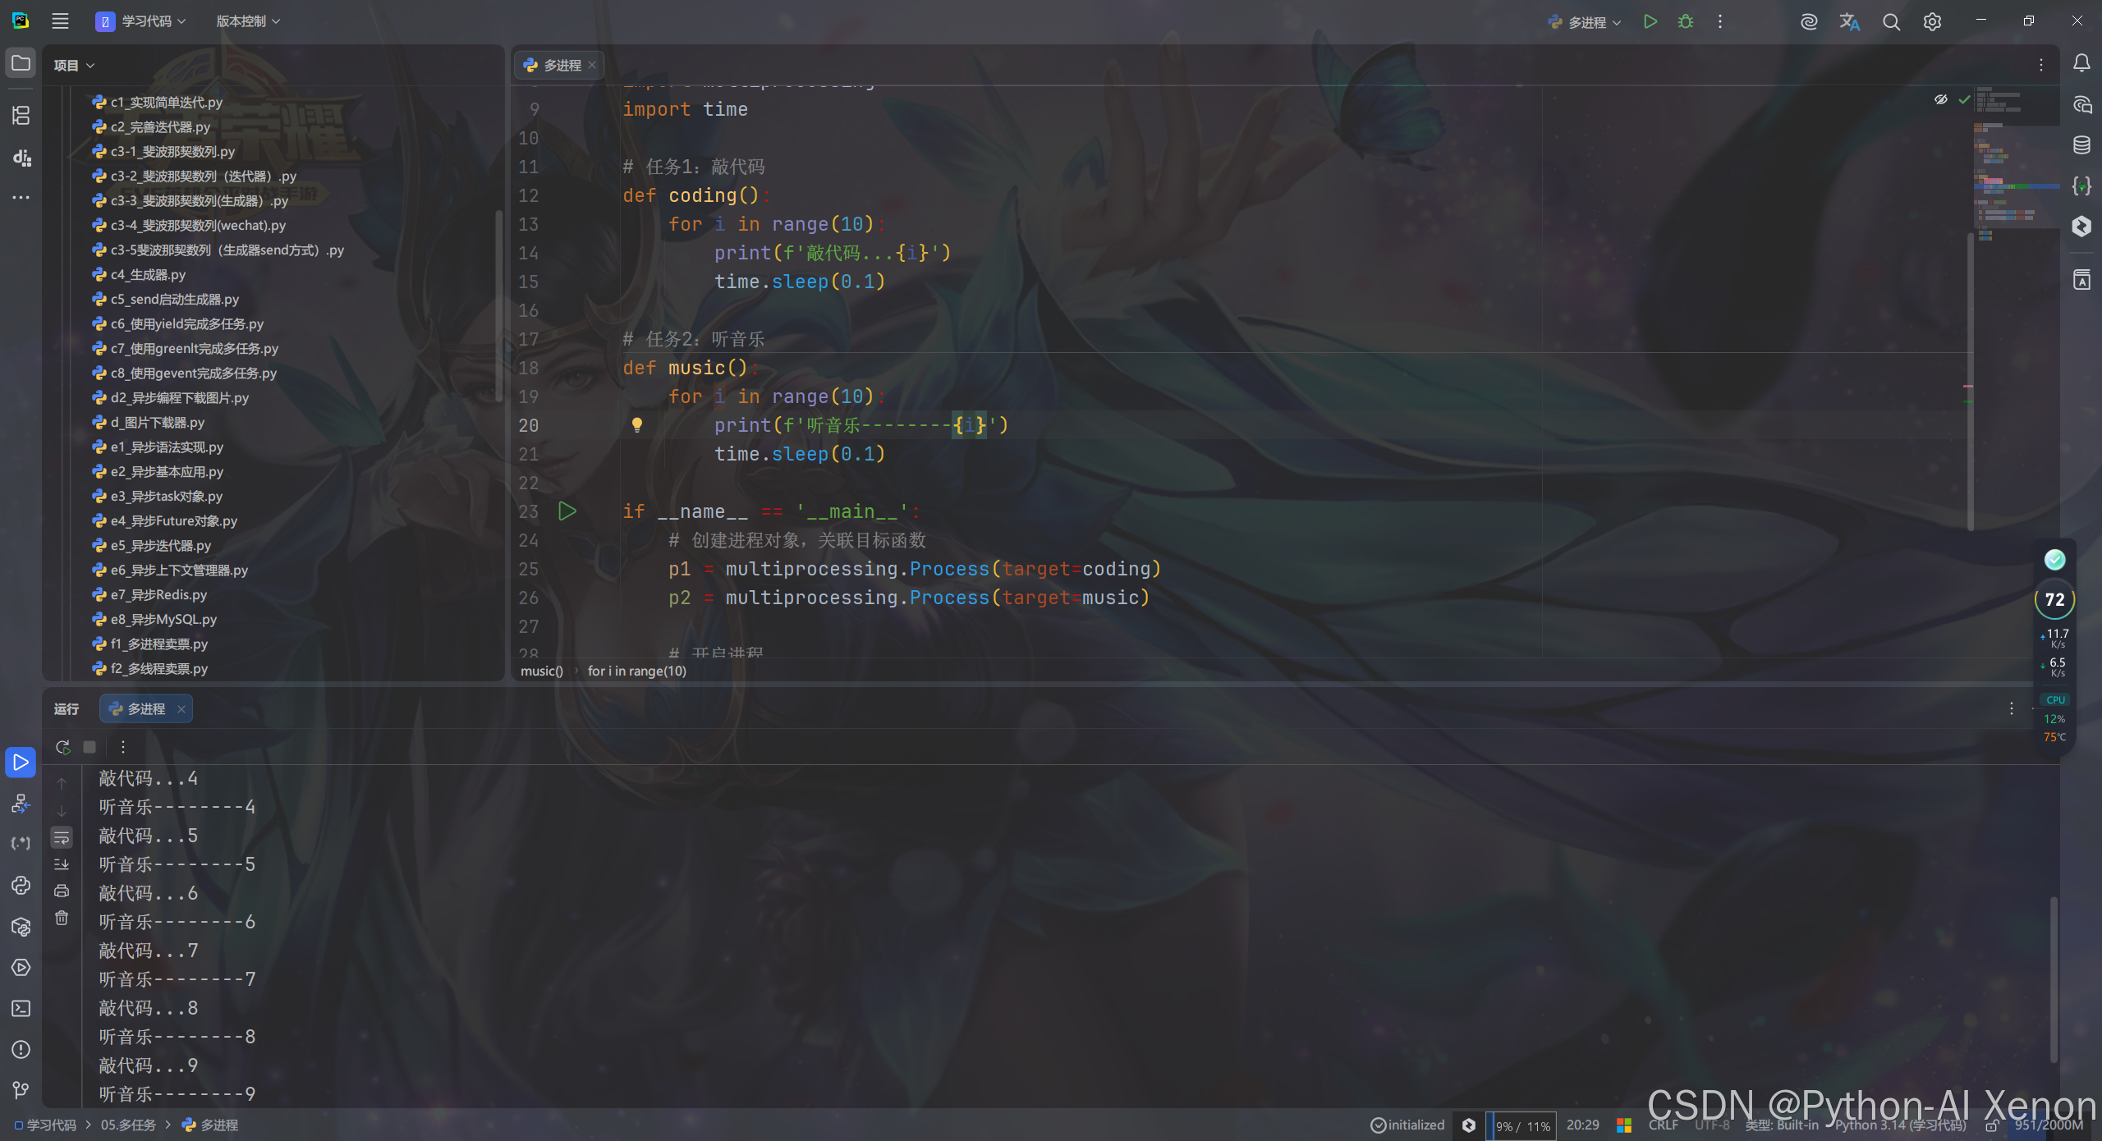
Task: Start debugging with the bug icon
Action: pyautogui.click(x=1686, y=21)
